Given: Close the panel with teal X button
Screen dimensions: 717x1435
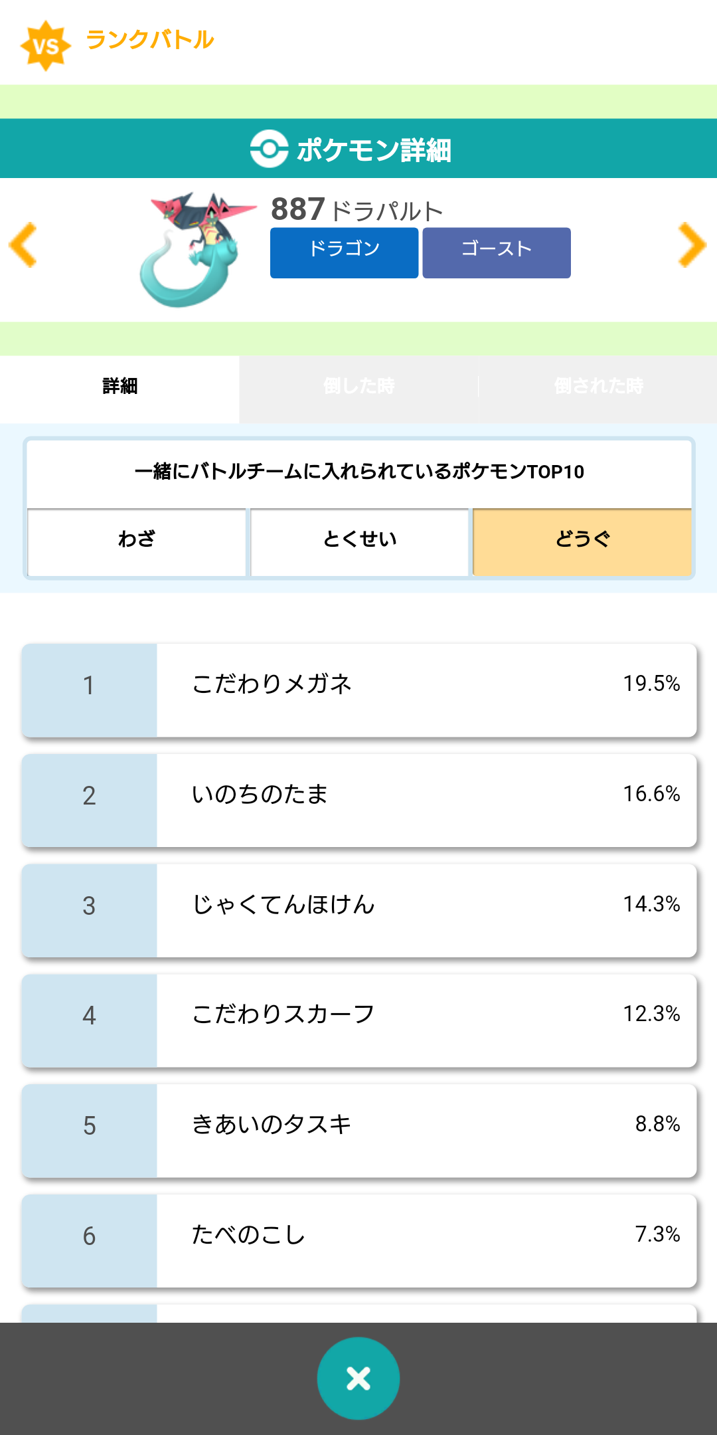Looking at the screenshot, I should point(358,1379).
